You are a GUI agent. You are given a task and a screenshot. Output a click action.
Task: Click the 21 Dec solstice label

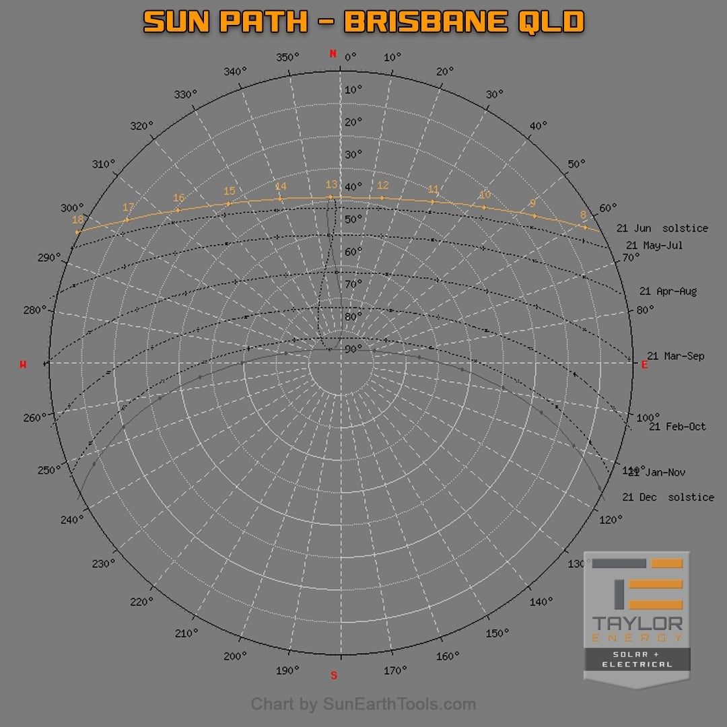coord(668,497)
